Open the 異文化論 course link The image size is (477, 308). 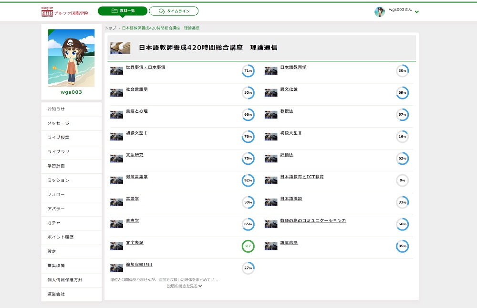[289, 89]
